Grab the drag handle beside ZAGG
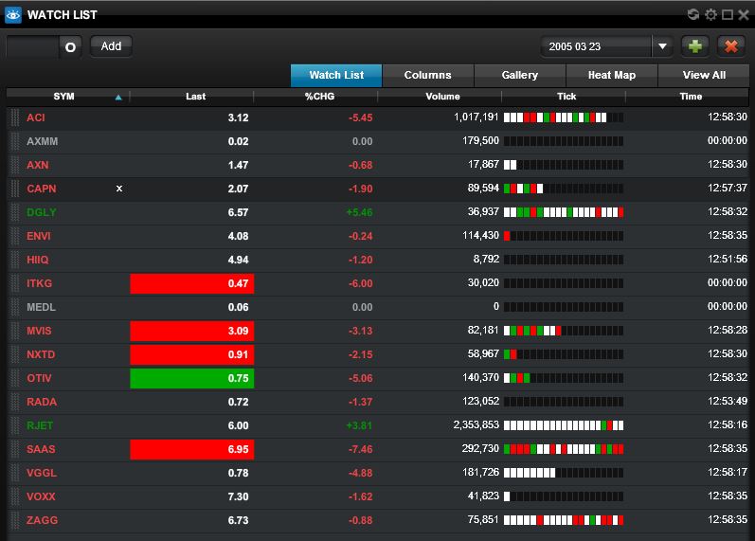 [14, 520]
